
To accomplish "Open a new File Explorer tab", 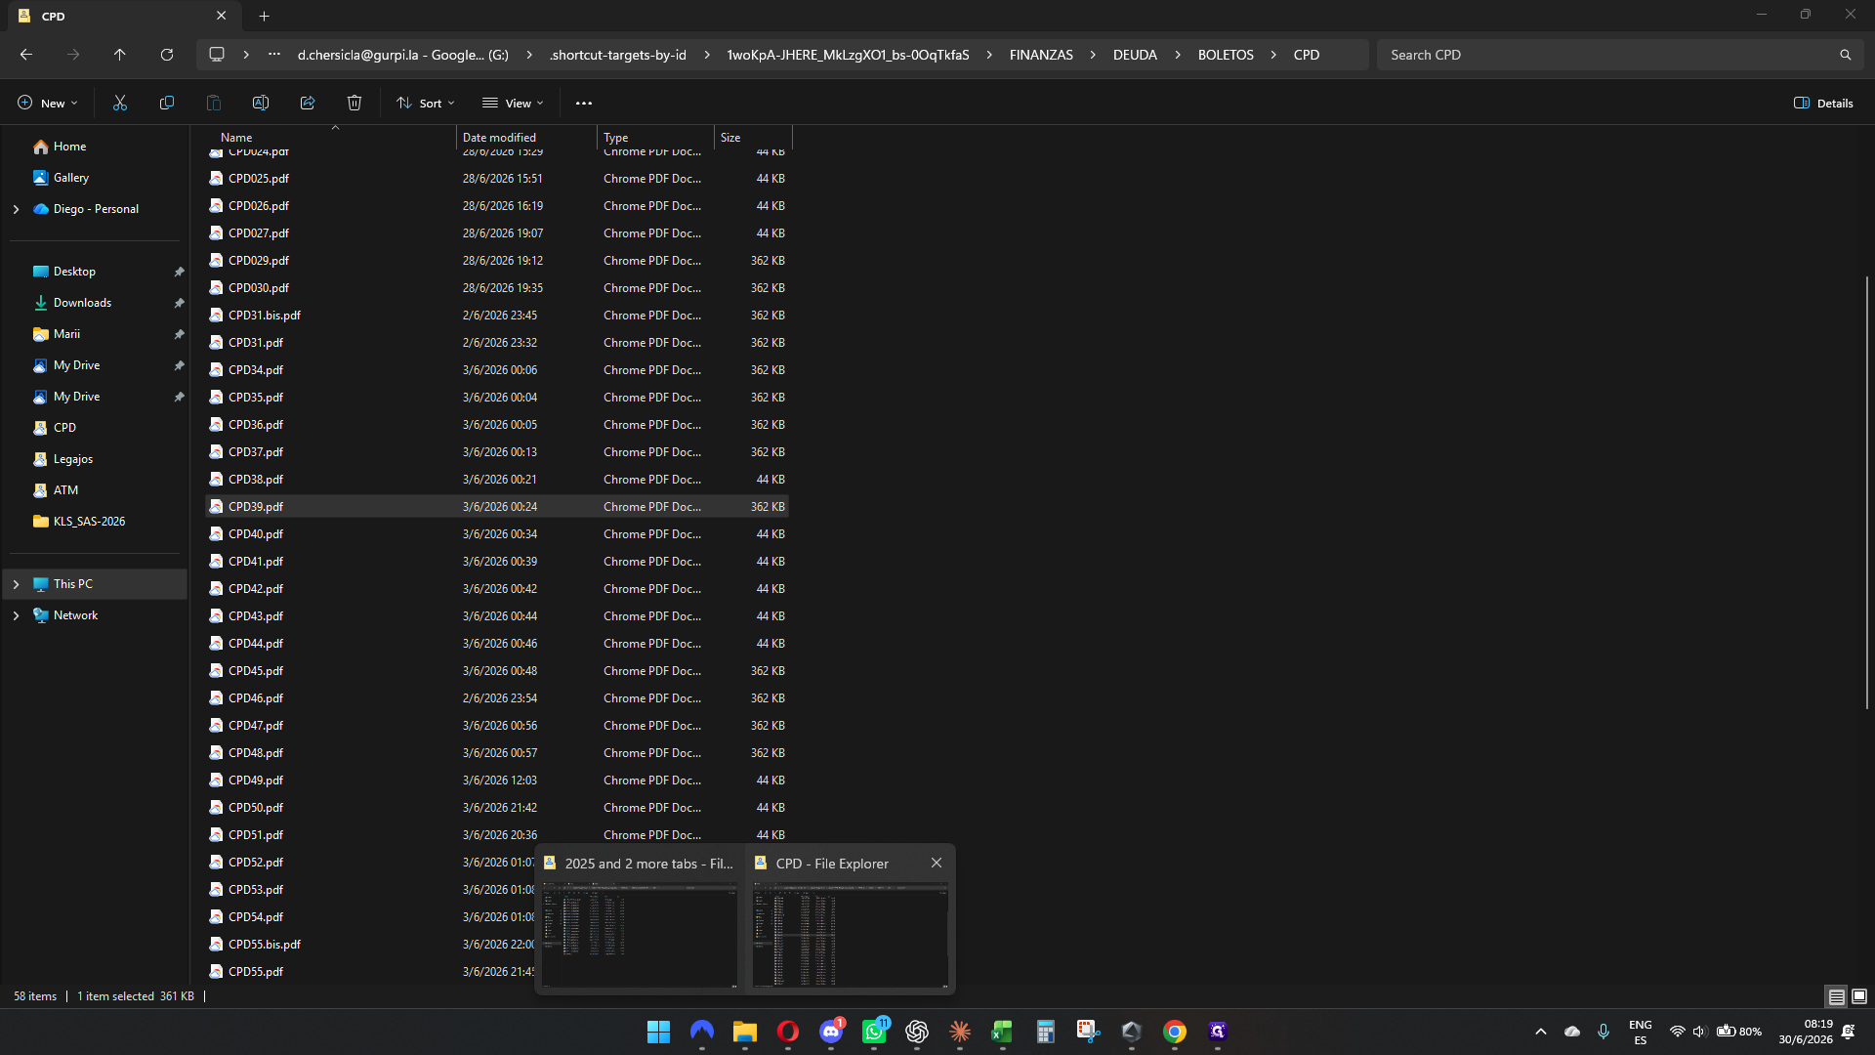I will [265, 16].
